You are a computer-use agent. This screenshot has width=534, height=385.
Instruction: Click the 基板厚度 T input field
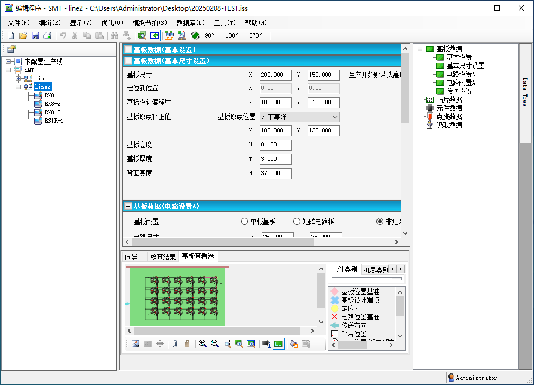275,159
